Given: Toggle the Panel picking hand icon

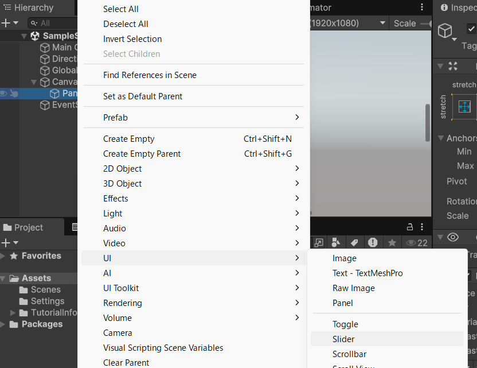Looking at the screenshot, I should 14,93.
